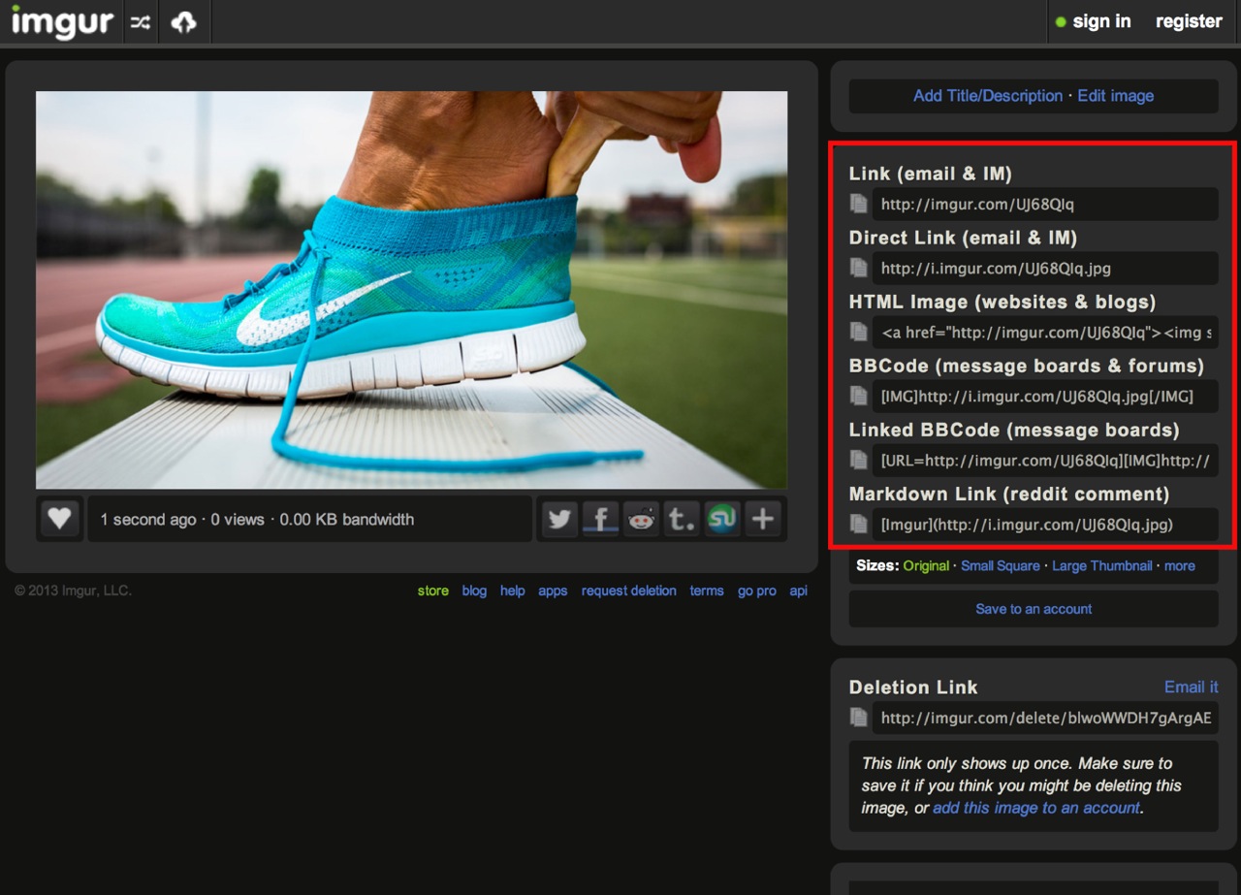
Task: Share image on Tumblr
Action: pyautogui.click(x=682, y=519)
